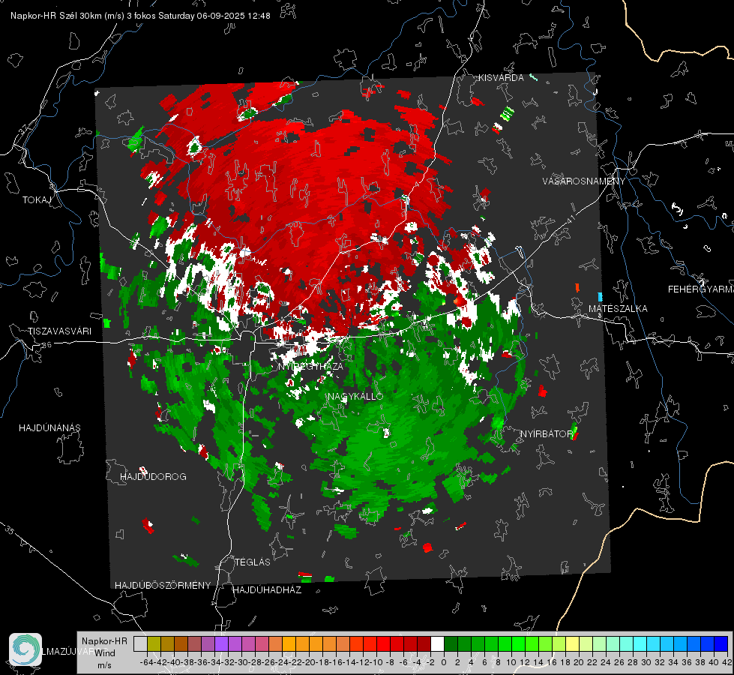Screen dimensions: 734x675
Task: Click the KISVÁRDA town label
Action: pyautogui.click(x=501, y=78)
